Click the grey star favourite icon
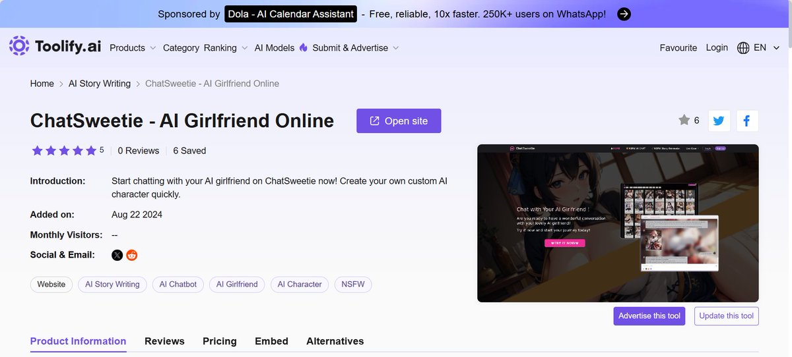 click(x=684, y=120)
